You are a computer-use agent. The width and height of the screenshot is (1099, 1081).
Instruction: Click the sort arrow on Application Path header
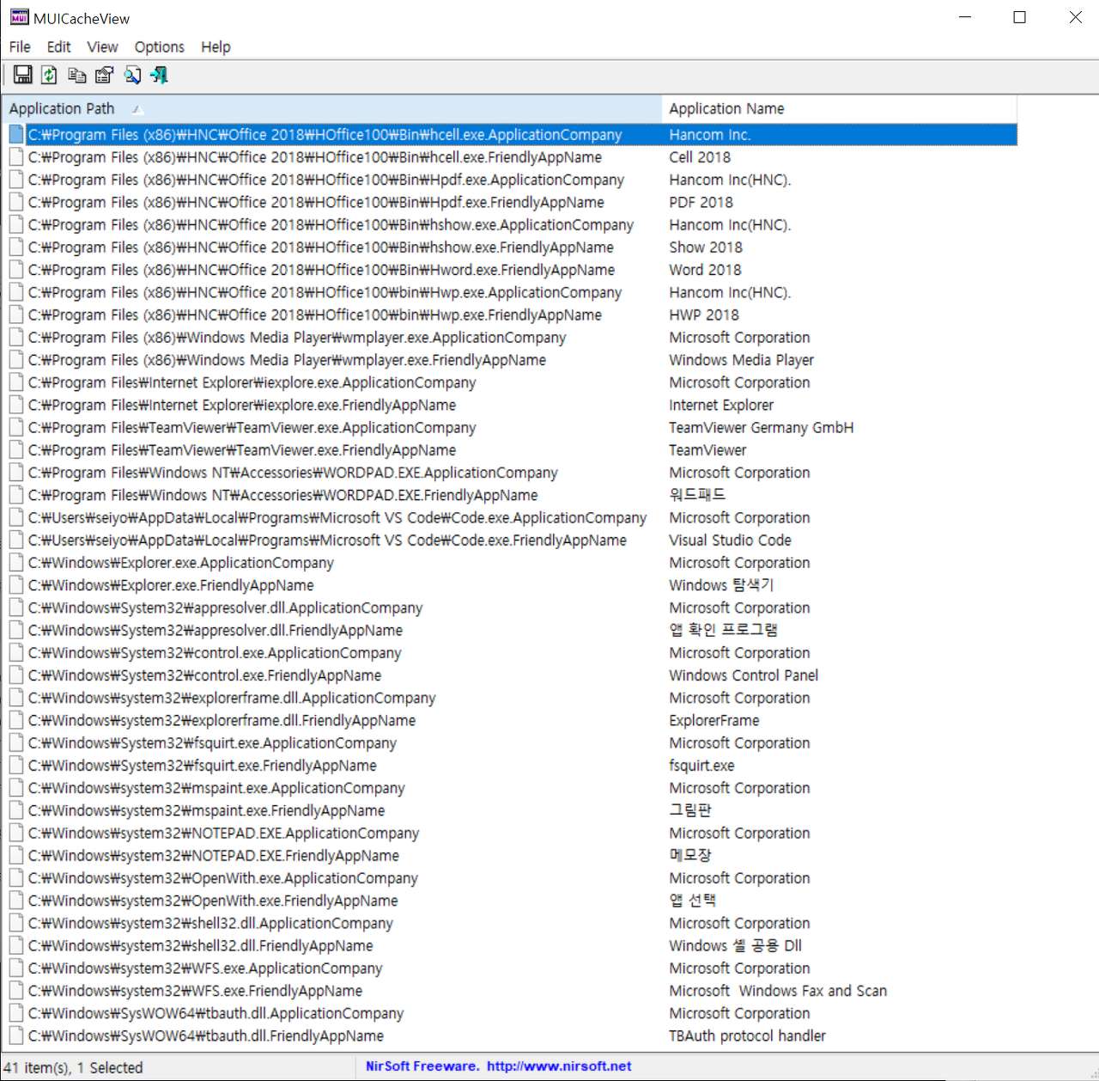point(136,110)
